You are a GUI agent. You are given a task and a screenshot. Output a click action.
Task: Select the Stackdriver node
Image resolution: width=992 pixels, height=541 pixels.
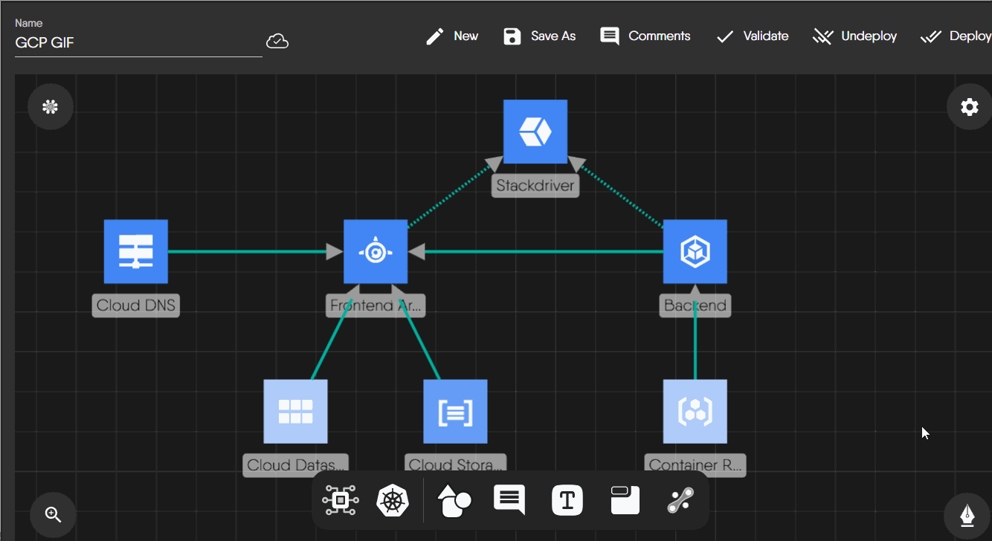535,132
